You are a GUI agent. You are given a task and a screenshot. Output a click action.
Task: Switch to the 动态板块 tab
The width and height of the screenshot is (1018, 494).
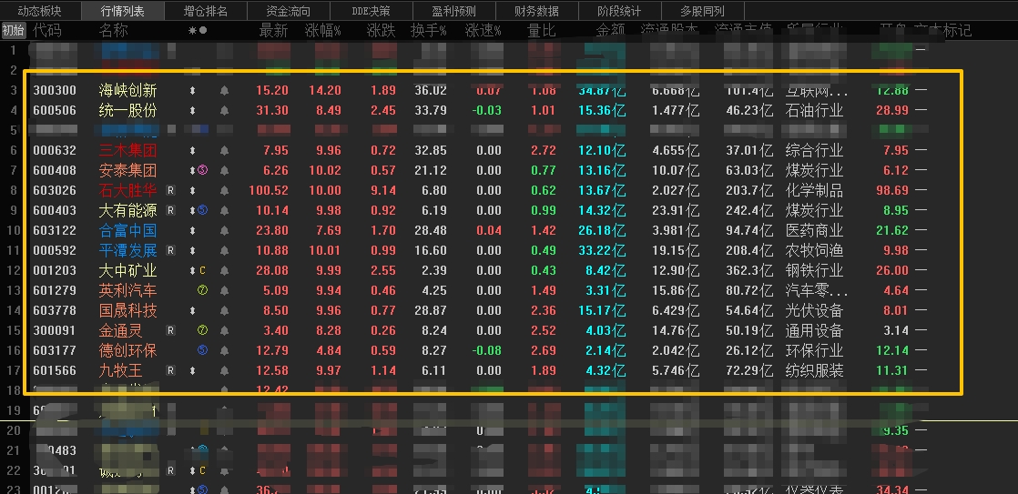click(x=39, y=11)
